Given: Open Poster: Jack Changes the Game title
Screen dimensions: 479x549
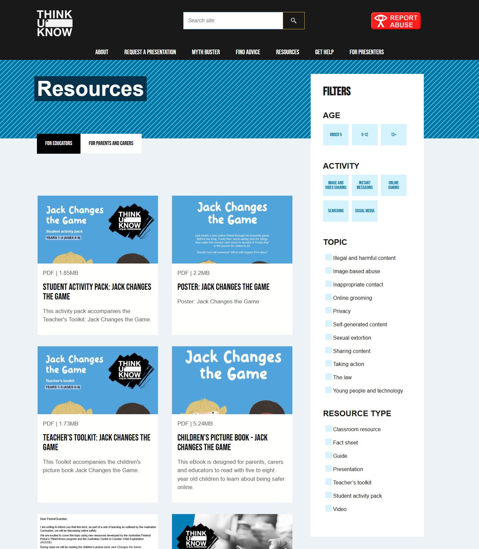Looking at the screenshot, I should [224, 287].
